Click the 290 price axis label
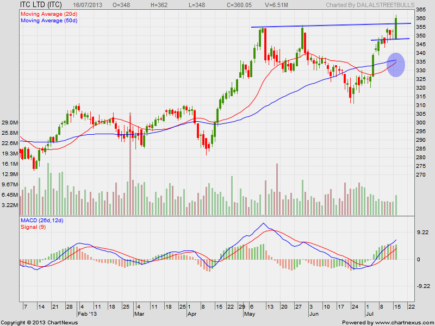 [421, 140]
